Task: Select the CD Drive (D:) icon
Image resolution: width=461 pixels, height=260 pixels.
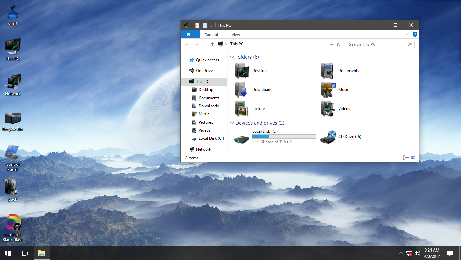Action: pos(328,137)
